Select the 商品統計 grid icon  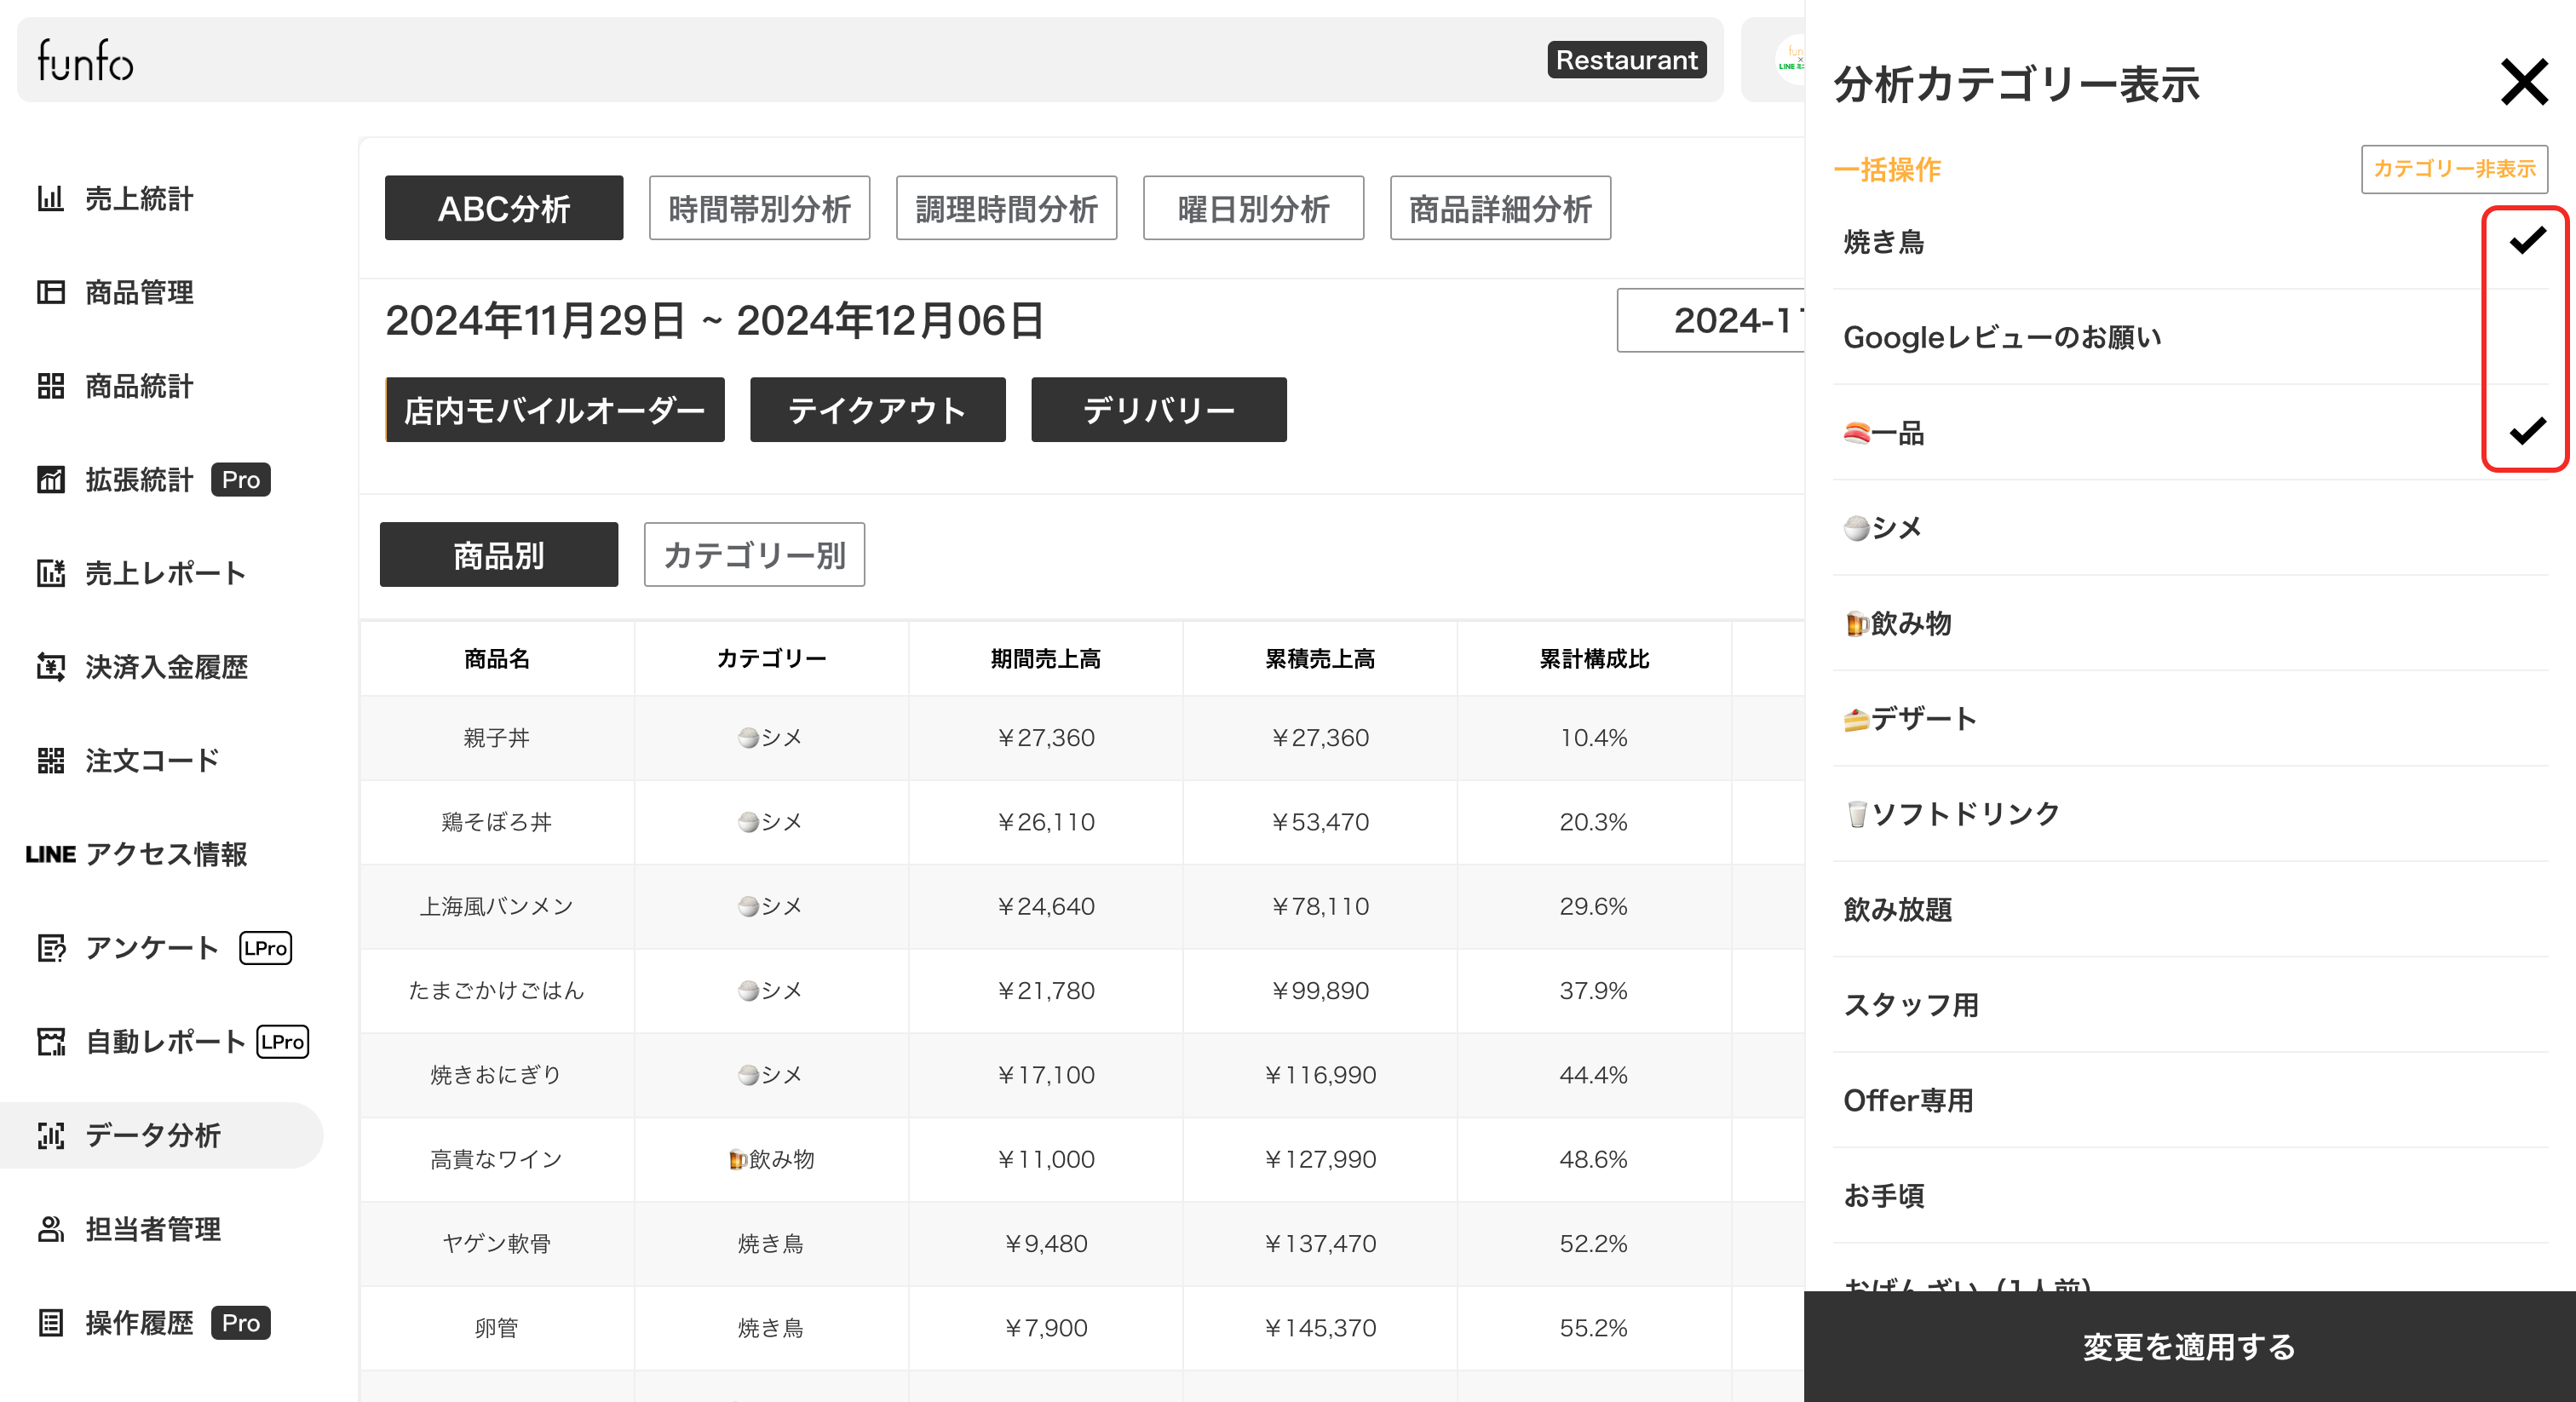pyautogui.click(x=50, y=386)
